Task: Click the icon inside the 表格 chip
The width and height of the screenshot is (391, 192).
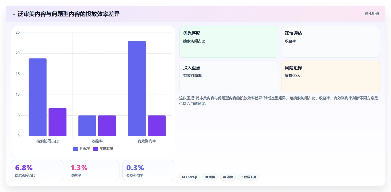Action: 207,177
